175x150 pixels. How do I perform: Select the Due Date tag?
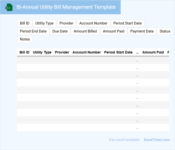coord(60,31)
